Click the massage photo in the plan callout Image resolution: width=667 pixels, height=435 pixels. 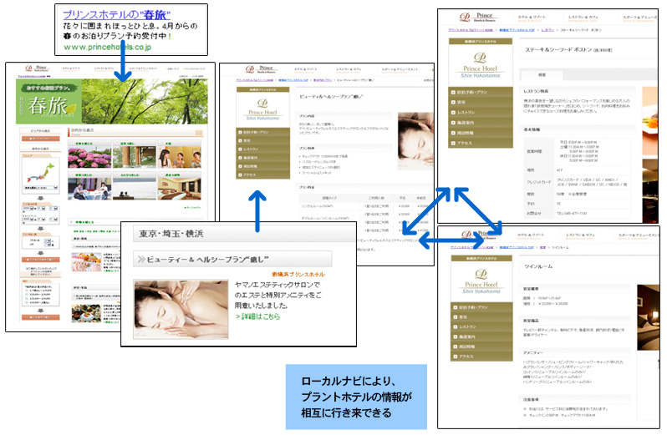pyautogui.click(x=181, y=309)
